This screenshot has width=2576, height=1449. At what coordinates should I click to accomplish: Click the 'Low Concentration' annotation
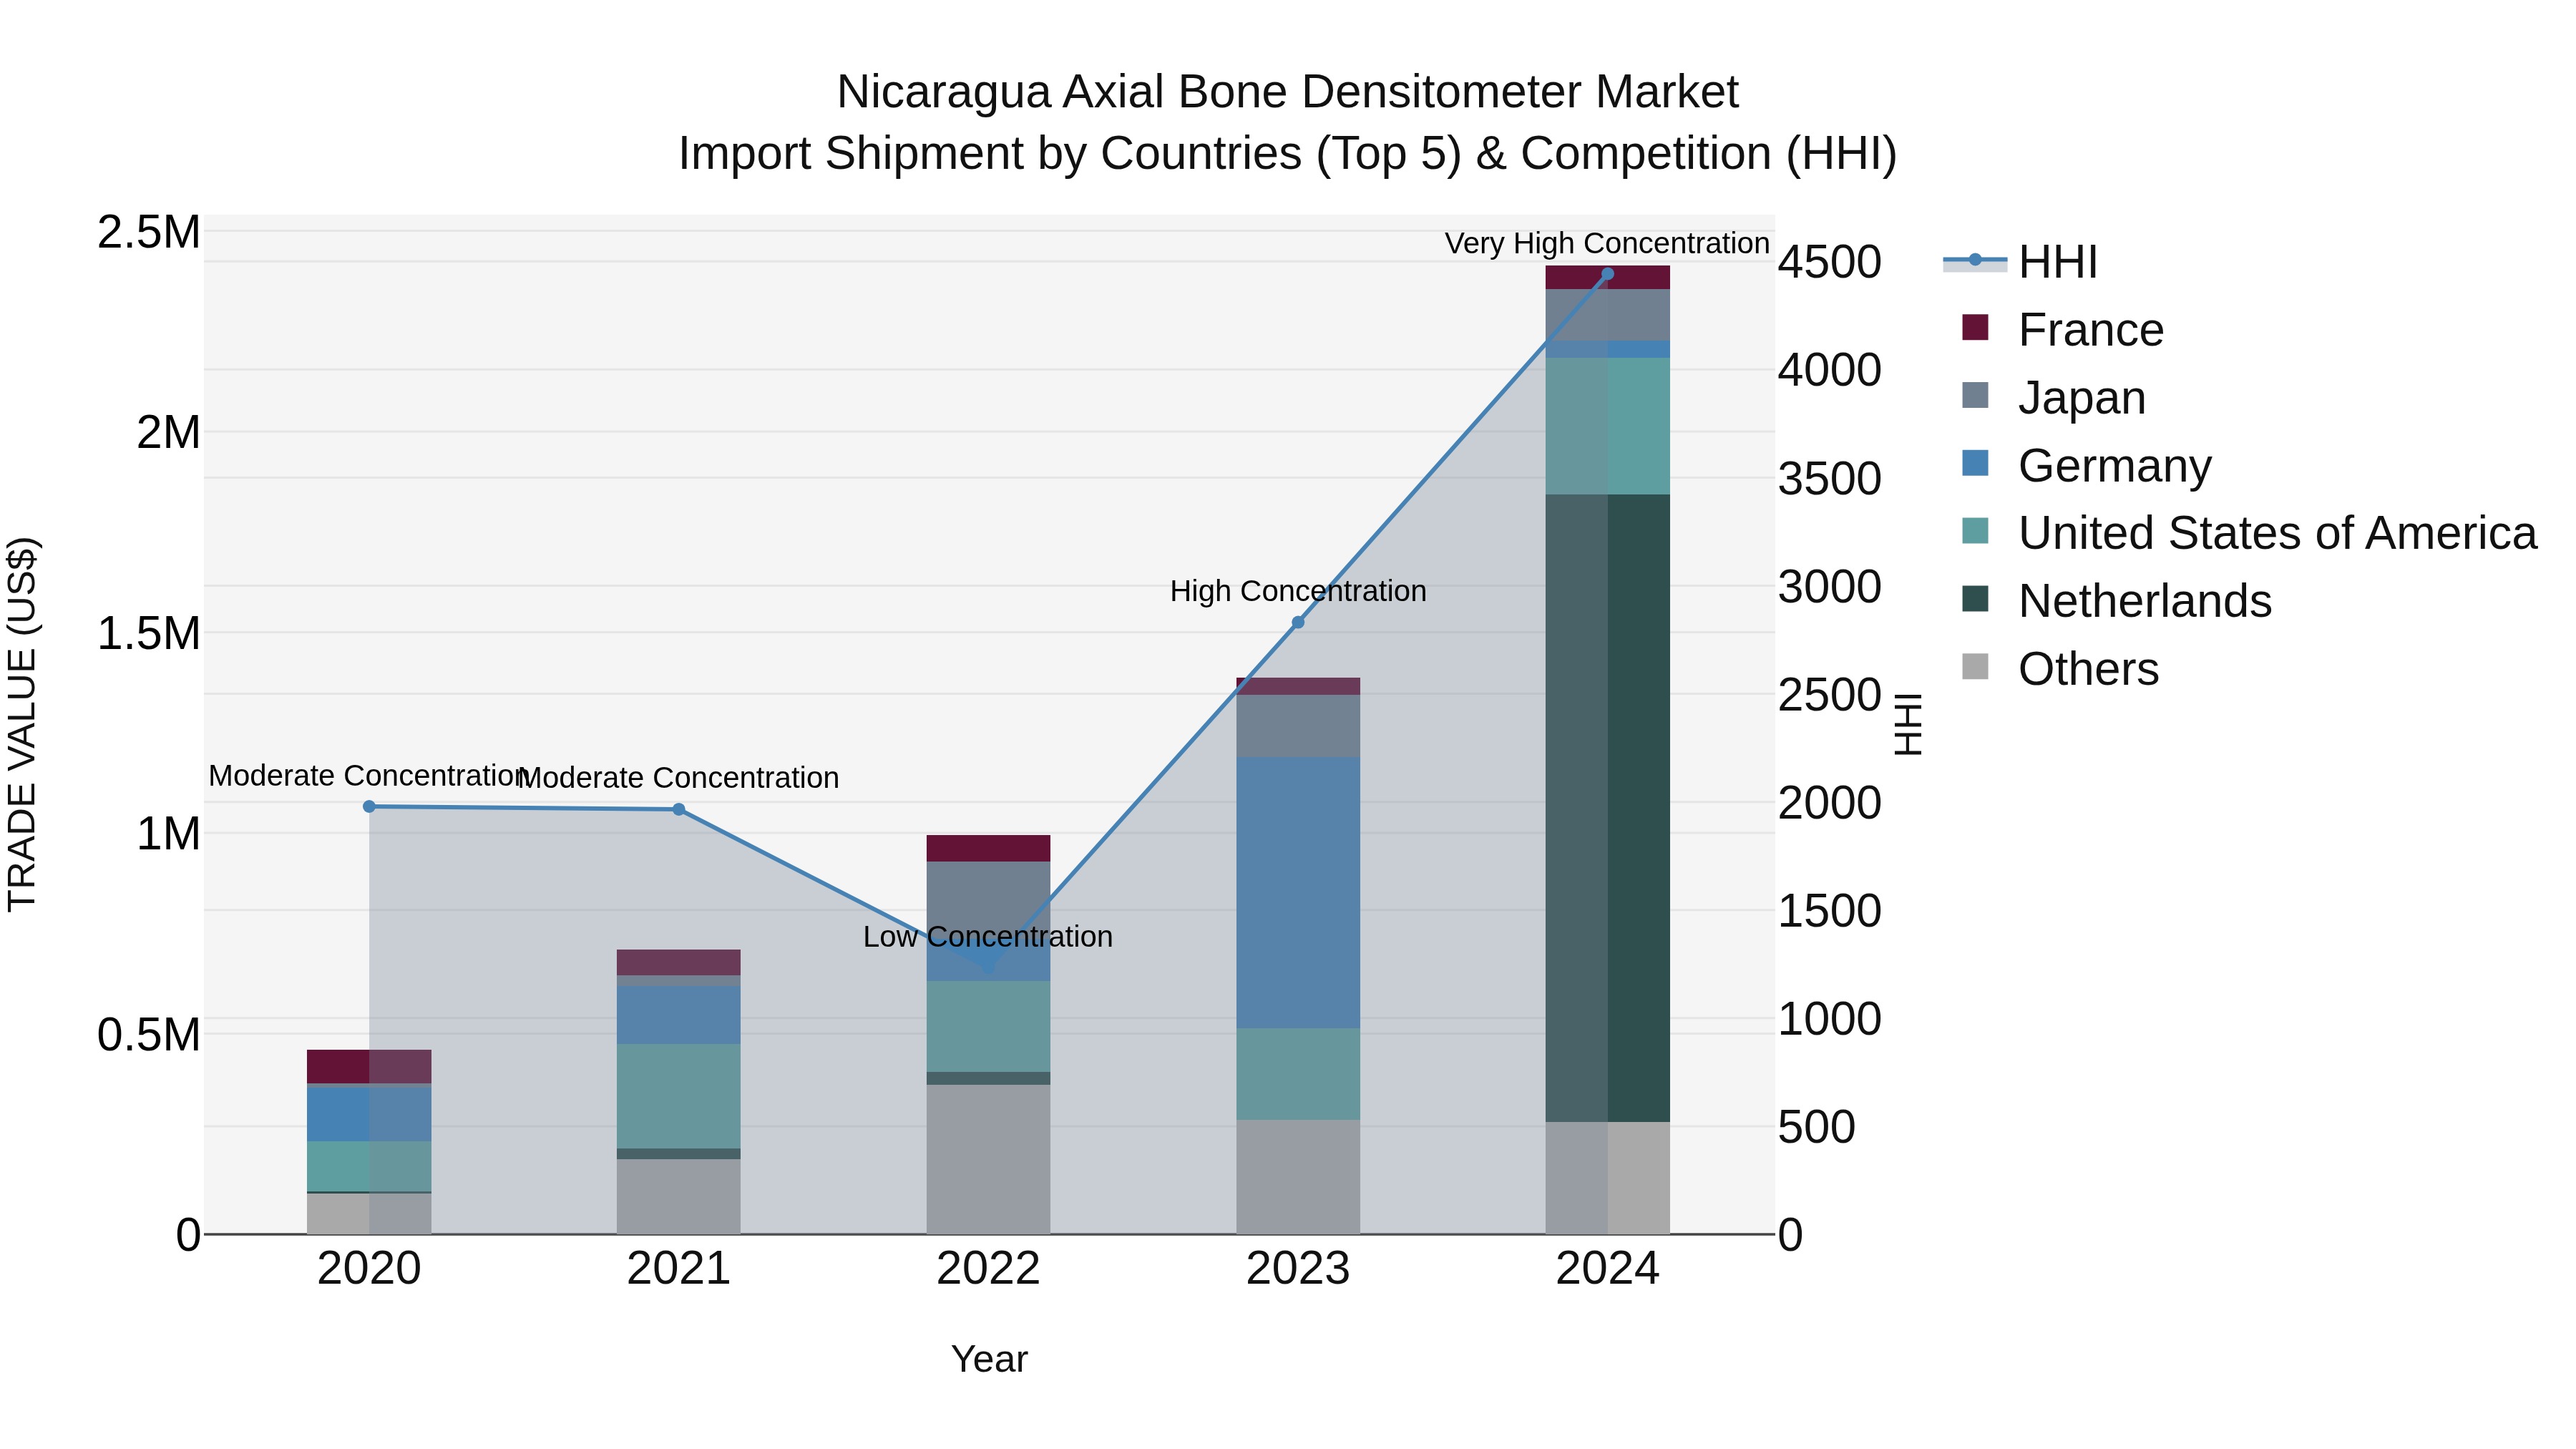pyautogui.click(x=988, y=937)
